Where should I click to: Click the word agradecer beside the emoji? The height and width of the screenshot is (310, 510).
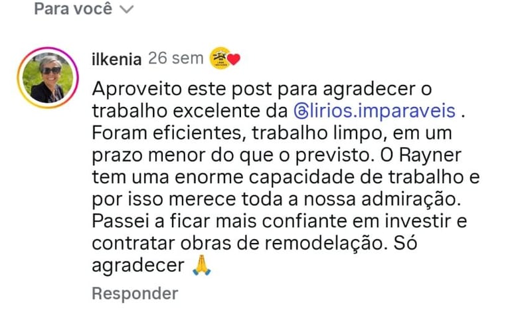[138, 266]
